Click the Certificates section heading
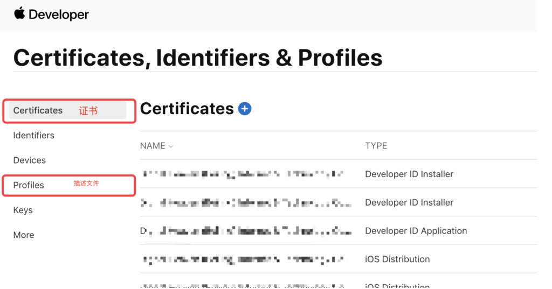This screenshot has width=552, height=289. pos(187,109)
